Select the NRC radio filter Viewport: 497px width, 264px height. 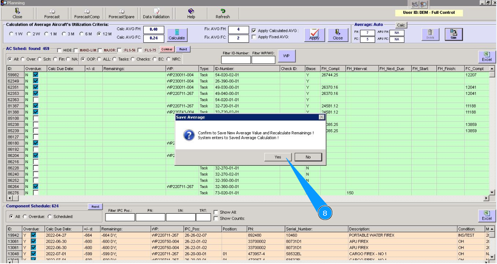(168, 59)
